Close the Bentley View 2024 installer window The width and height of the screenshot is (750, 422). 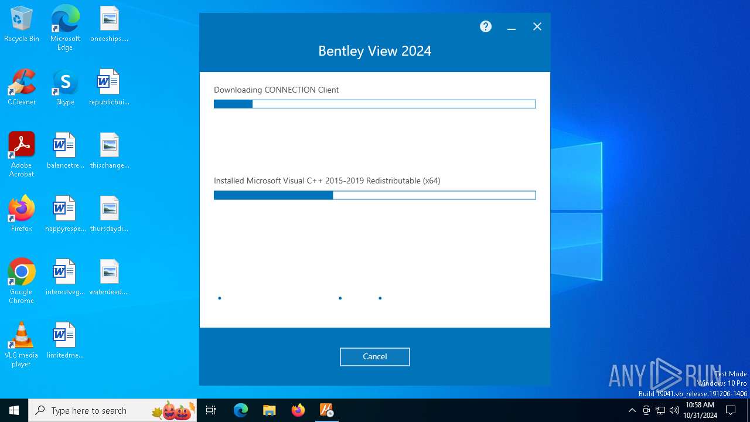537,26
